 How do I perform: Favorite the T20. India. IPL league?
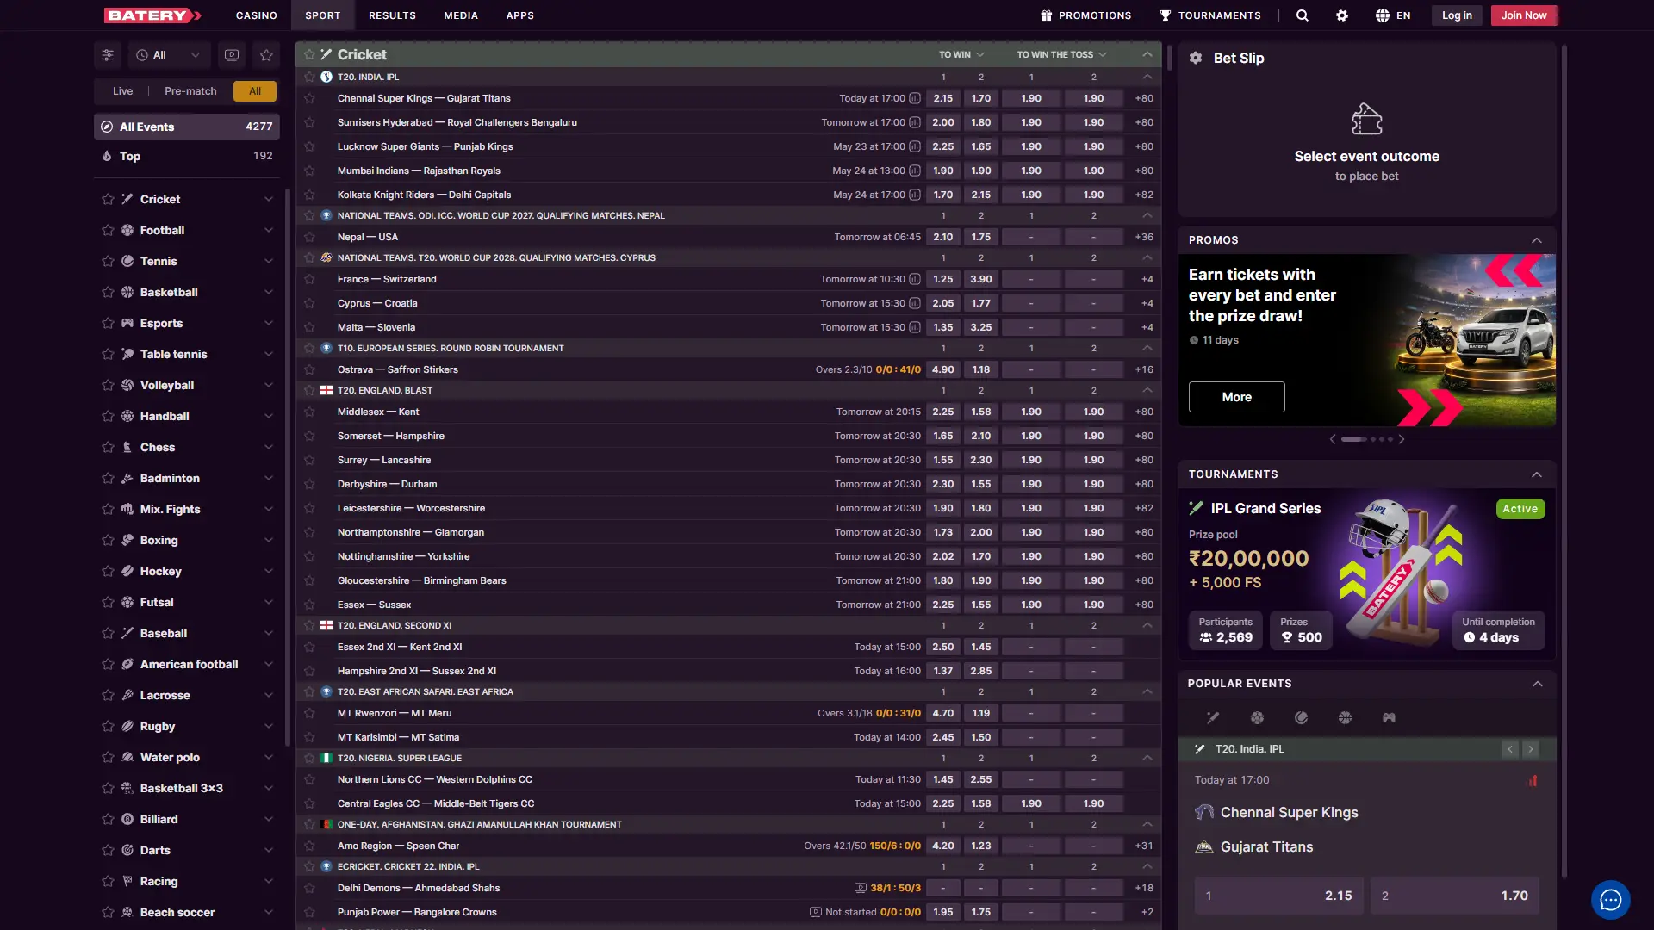309,77
